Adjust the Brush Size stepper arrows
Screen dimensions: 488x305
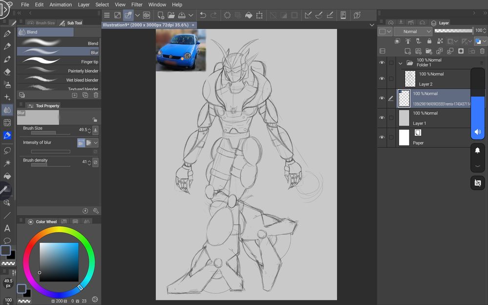click(89, 130)
